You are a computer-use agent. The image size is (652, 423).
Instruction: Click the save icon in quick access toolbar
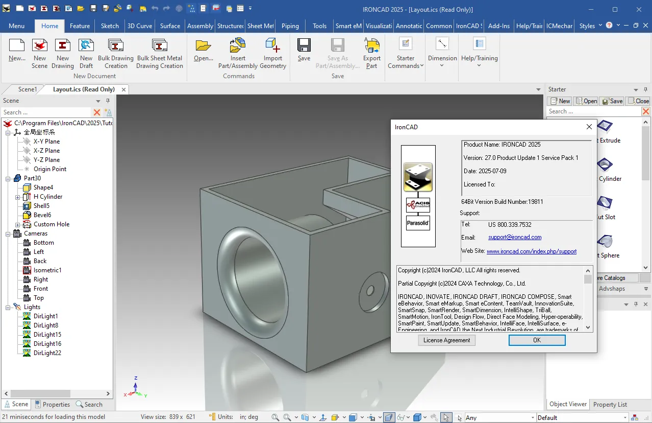93,9
